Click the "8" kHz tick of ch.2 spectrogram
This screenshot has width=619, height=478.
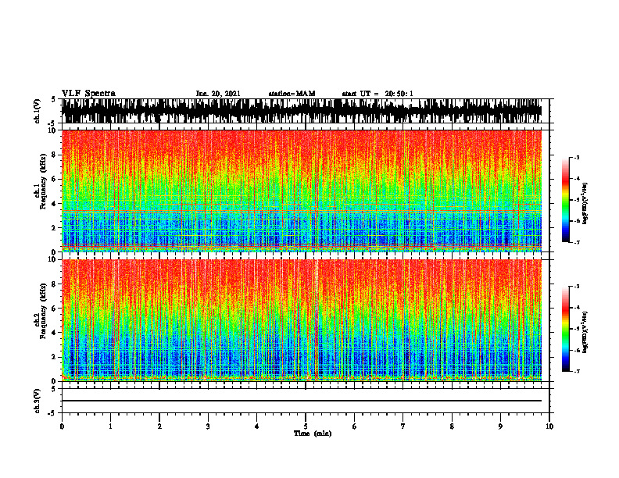click(55, 284)
